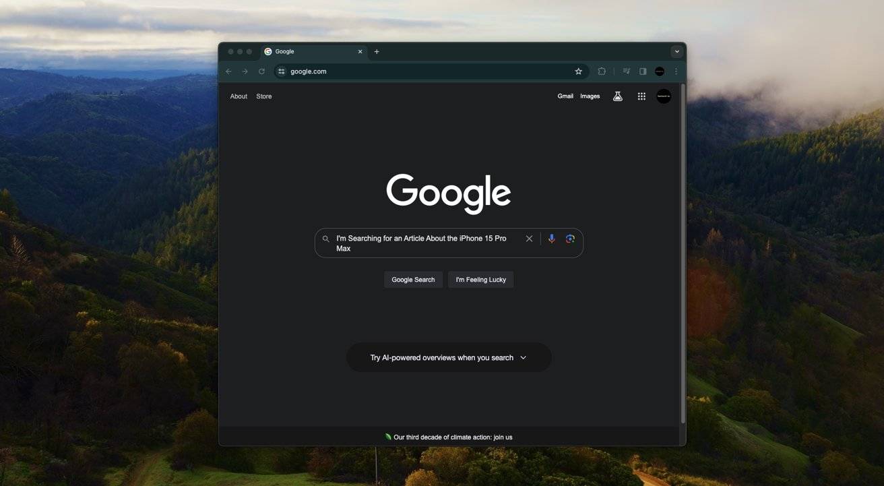Screen dimensions: 884x486
Task: Bookmark this page with the star
Action: (578, 71)
